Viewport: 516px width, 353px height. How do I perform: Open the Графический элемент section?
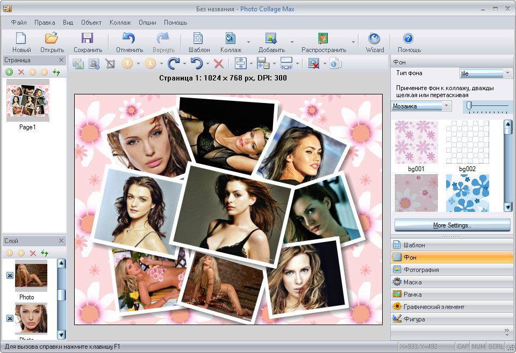coord(452,307)
